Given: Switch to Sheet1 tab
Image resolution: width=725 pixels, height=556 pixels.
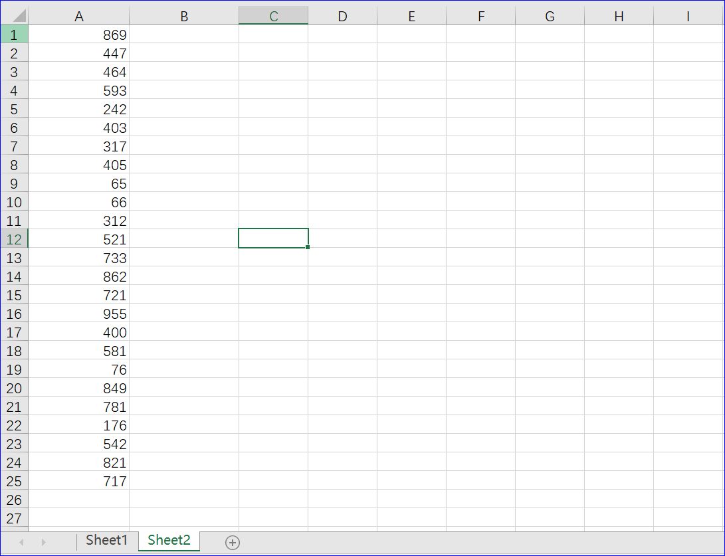Looking at the screenshot, I should click(106, 540).
